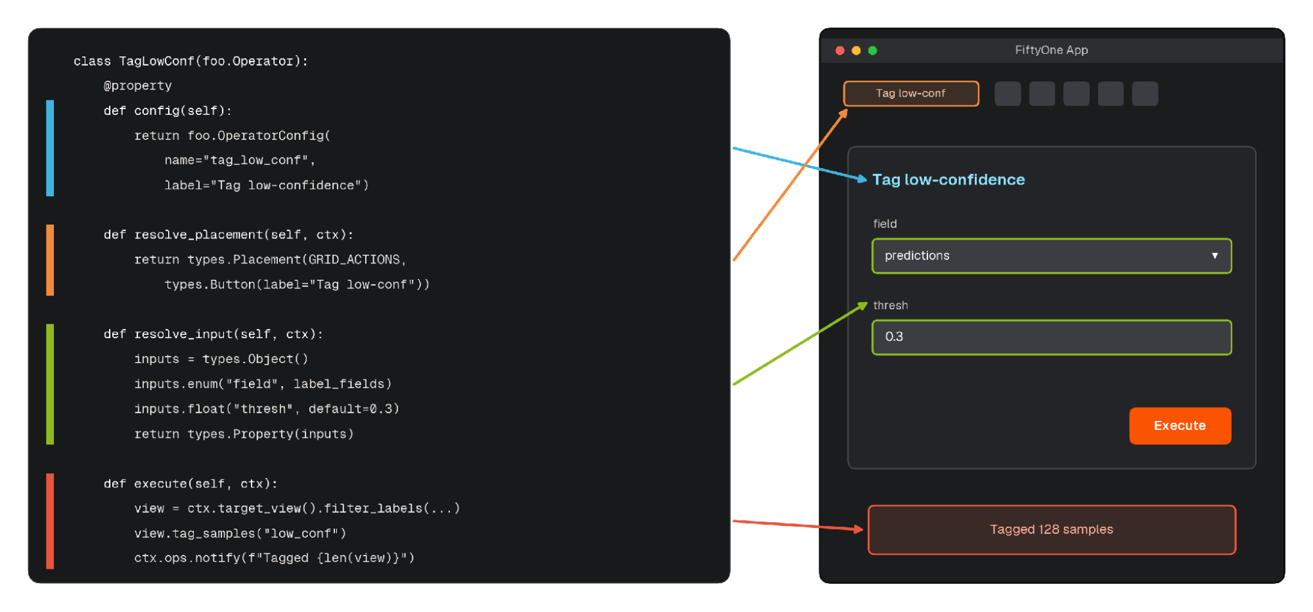Click the thresh label text

891,305
